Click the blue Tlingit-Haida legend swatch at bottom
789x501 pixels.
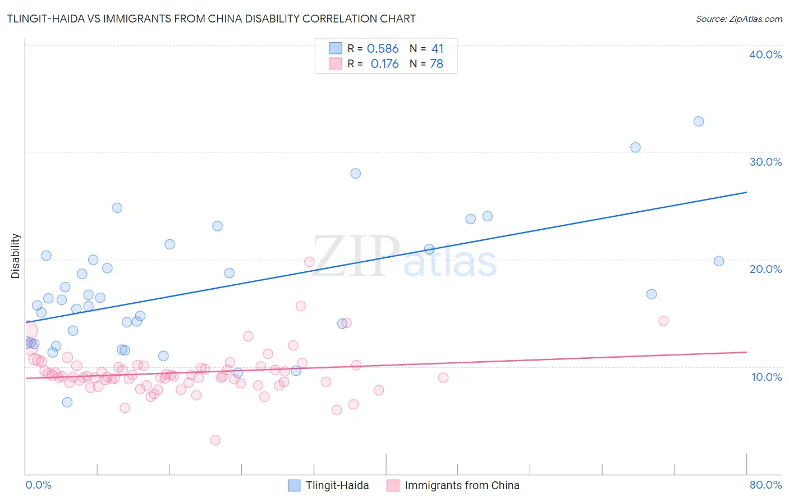[294, 485]
